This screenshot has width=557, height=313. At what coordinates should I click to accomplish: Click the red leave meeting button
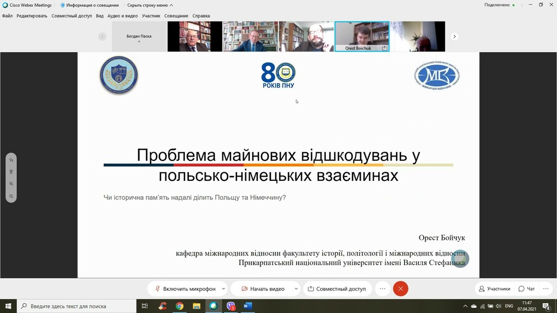coord(401,289)
